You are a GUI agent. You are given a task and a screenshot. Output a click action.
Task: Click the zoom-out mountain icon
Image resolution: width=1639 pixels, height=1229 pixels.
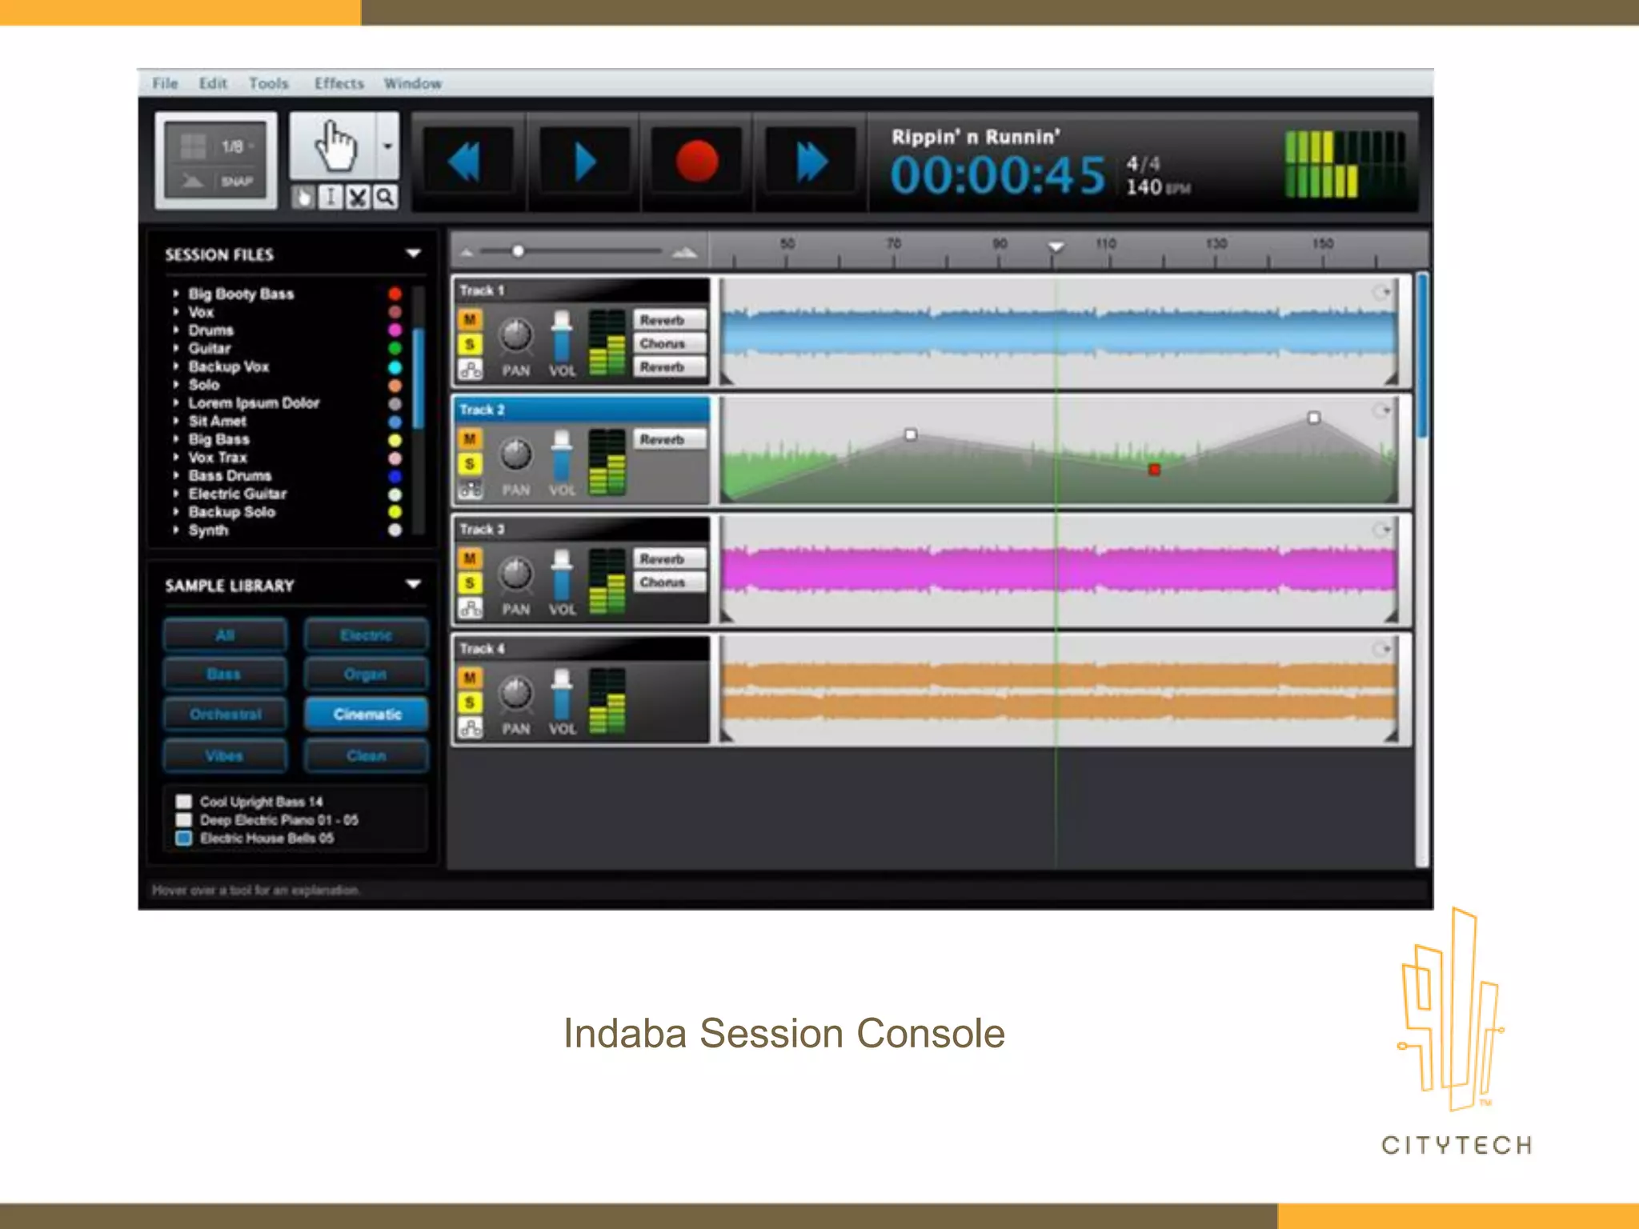point(467,252)
